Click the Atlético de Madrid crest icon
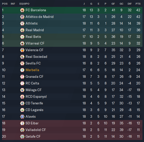Viewport: 144px width, 142px height. click(22, 17)
